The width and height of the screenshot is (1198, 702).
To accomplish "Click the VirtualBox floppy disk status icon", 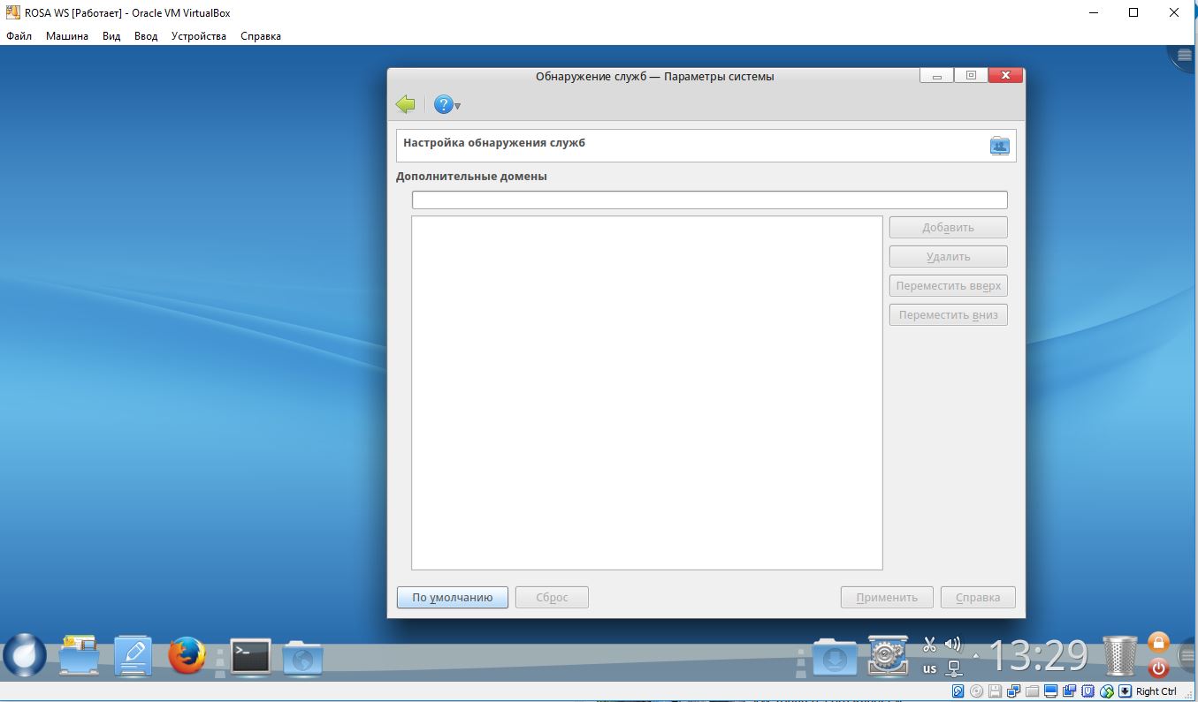I will coord(995,691).
